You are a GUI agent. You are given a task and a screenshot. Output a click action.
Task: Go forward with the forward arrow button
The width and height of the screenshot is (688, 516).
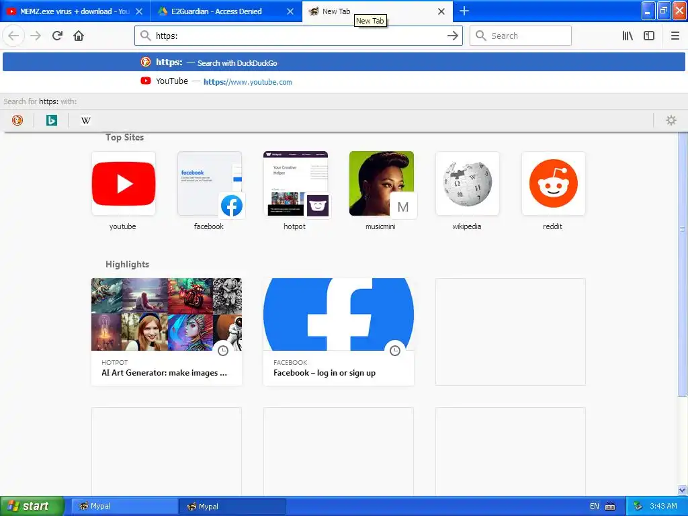pos(36,36)
